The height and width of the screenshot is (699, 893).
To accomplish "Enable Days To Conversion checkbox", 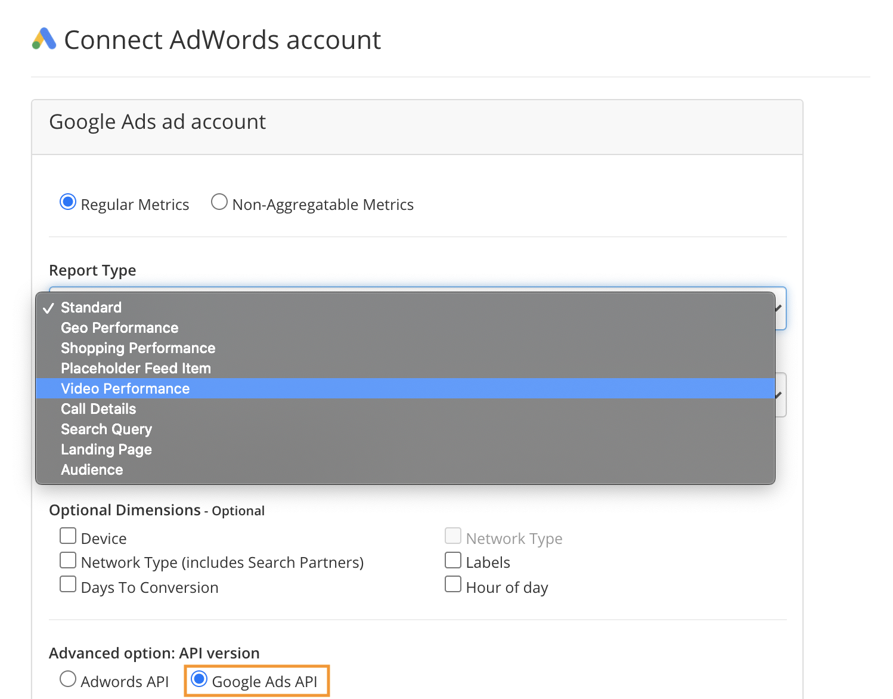I will [68, 584].
